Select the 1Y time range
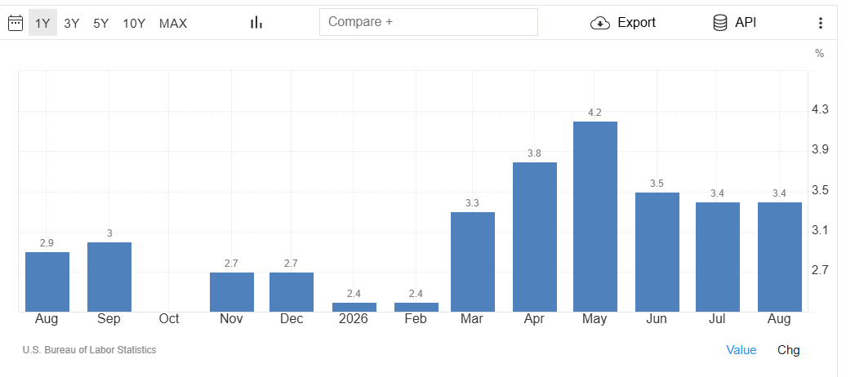The image size is (855, 377). (42, 23)
